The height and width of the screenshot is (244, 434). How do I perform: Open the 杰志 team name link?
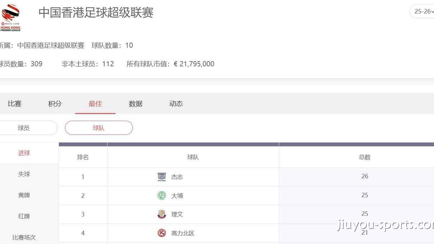(x=177, y=177)
